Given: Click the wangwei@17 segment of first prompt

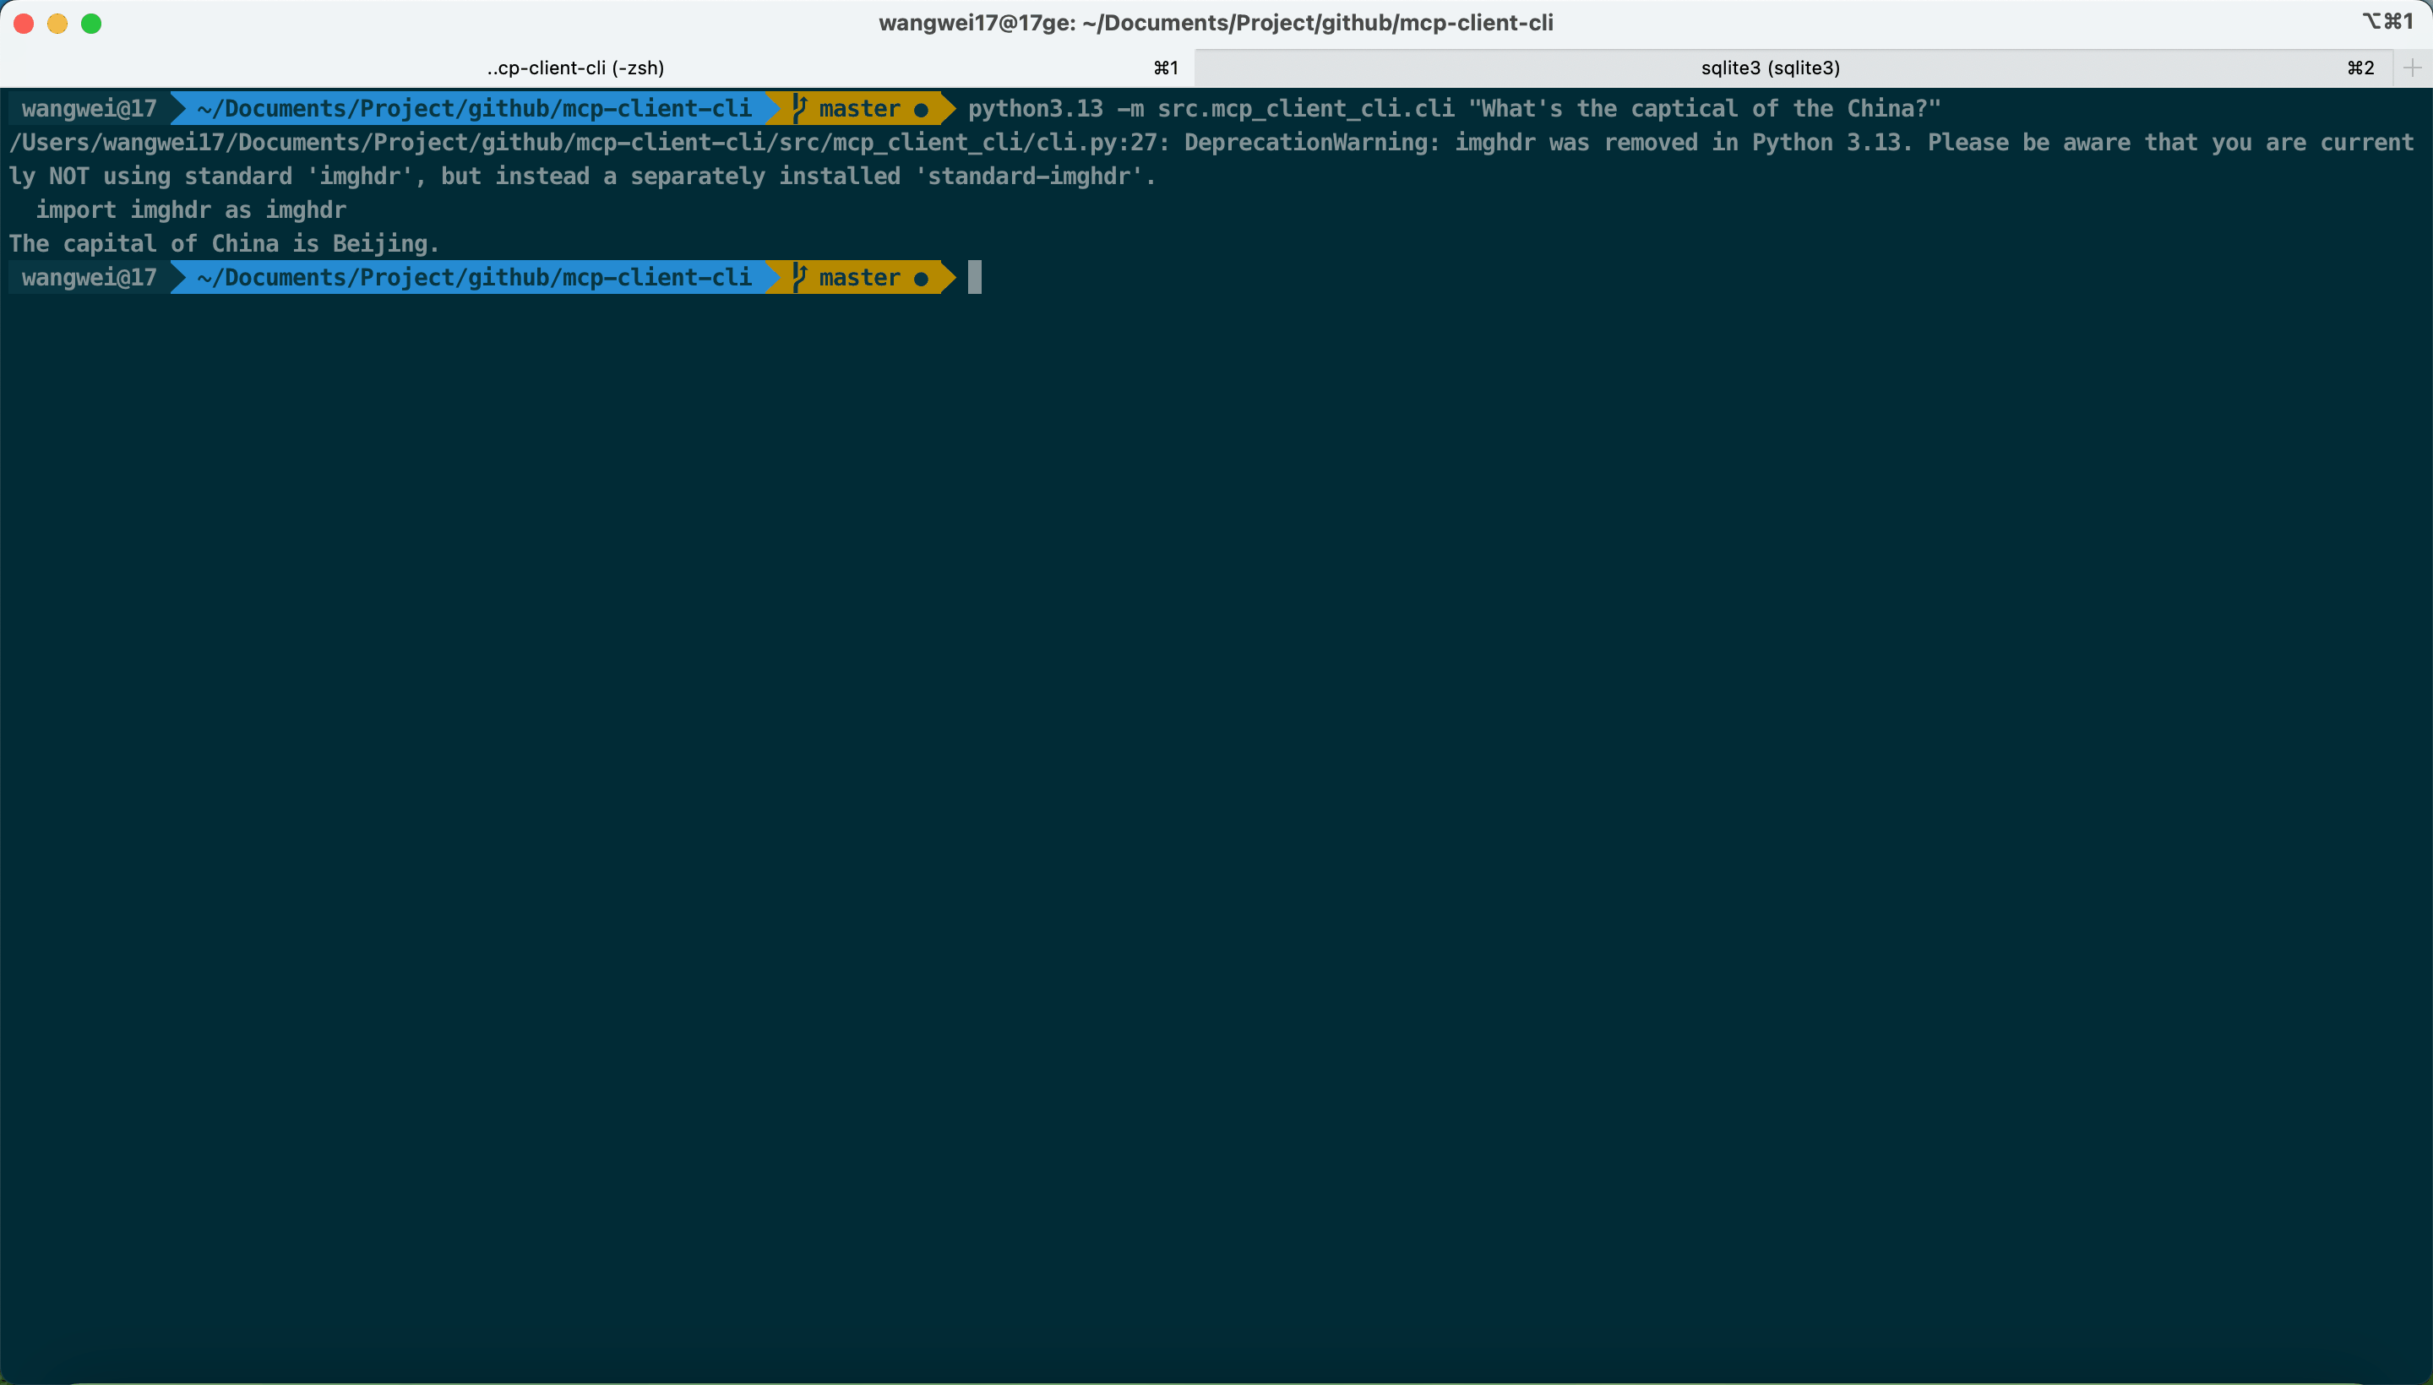Looking at the screenshot, I should [90, 108].
